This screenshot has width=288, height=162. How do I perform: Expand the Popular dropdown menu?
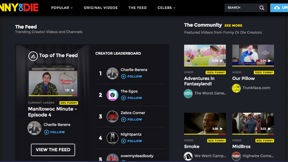click(62, 8)
